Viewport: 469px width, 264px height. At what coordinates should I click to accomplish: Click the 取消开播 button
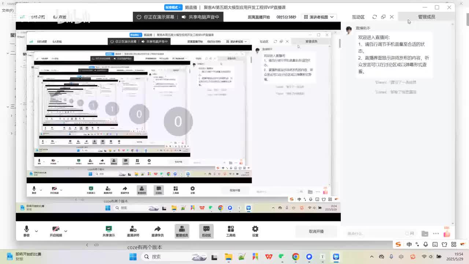point(316,231)
